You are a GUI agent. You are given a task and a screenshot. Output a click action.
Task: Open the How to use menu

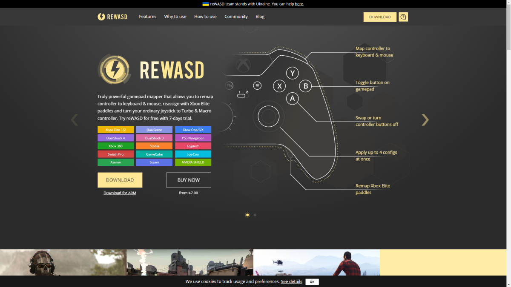pos(205,17)
